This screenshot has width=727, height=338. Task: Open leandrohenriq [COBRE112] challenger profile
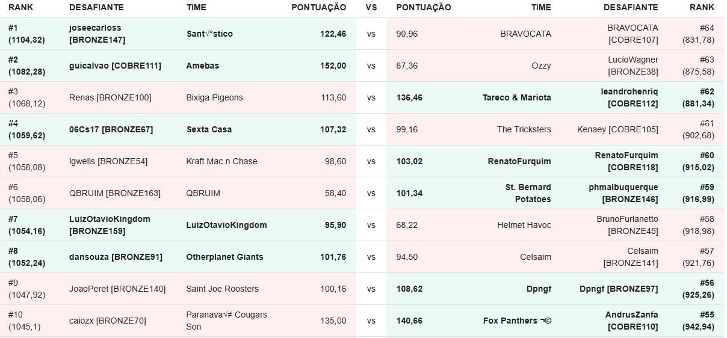(629, 97)
